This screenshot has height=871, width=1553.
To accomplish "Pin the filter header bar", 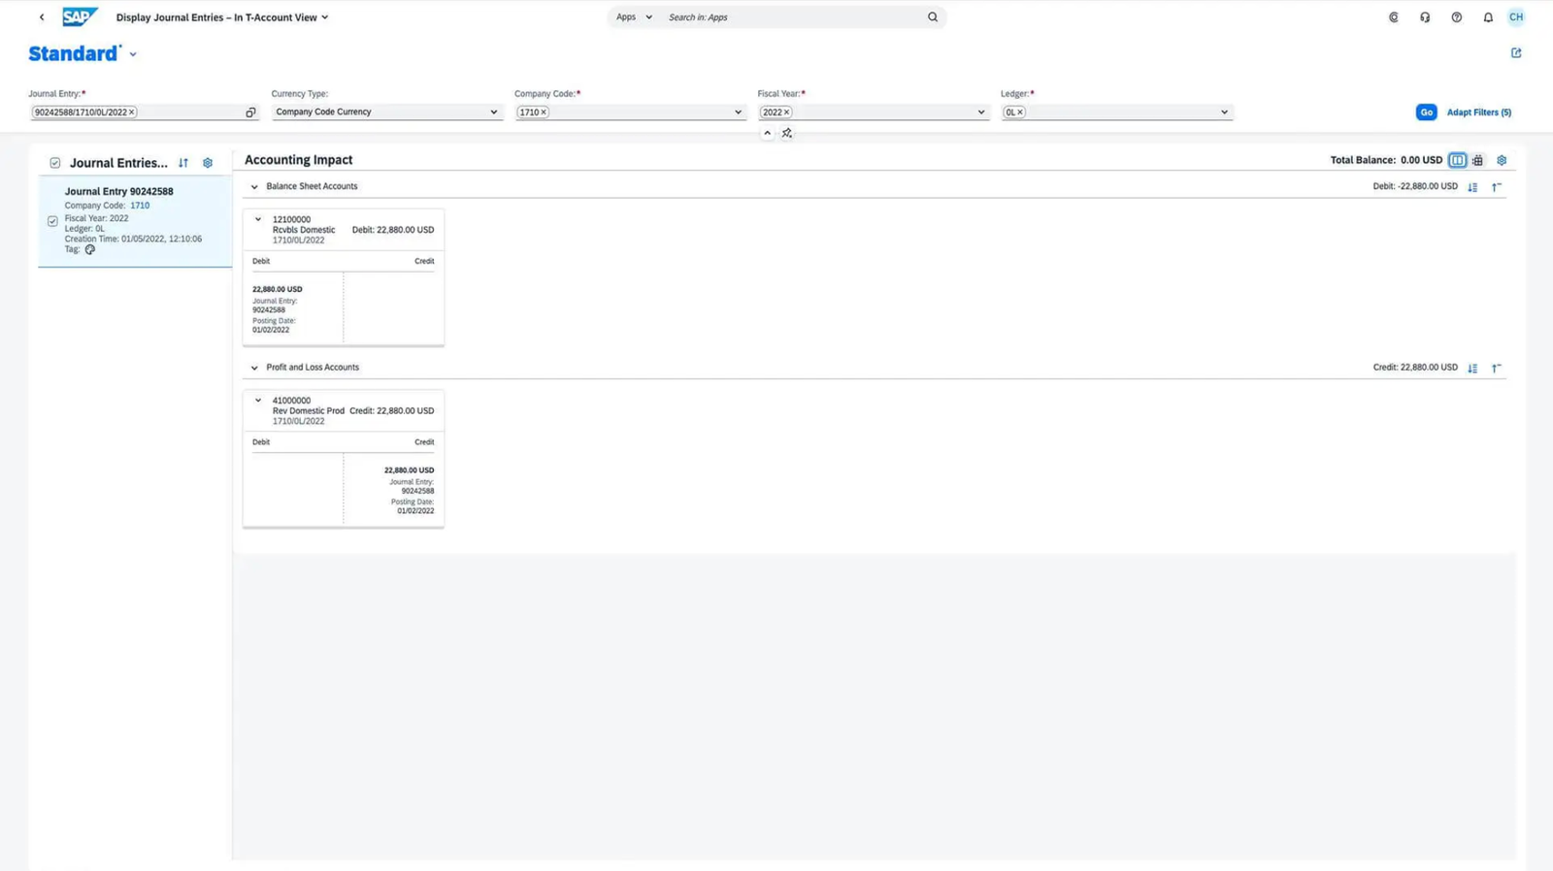I will click(x=787, y=133).
